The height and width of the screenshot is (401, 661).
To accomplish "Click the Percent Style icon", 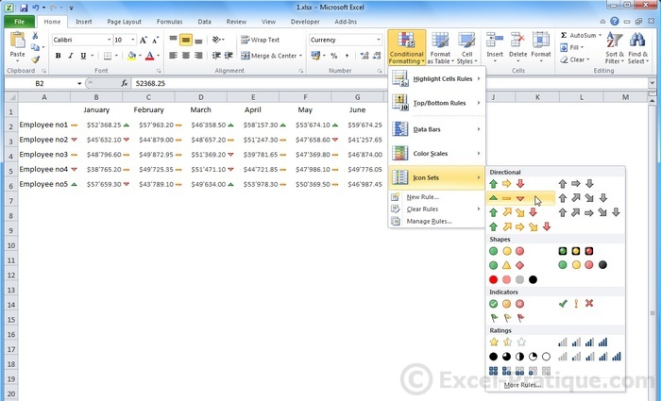I will click(334, 56).
